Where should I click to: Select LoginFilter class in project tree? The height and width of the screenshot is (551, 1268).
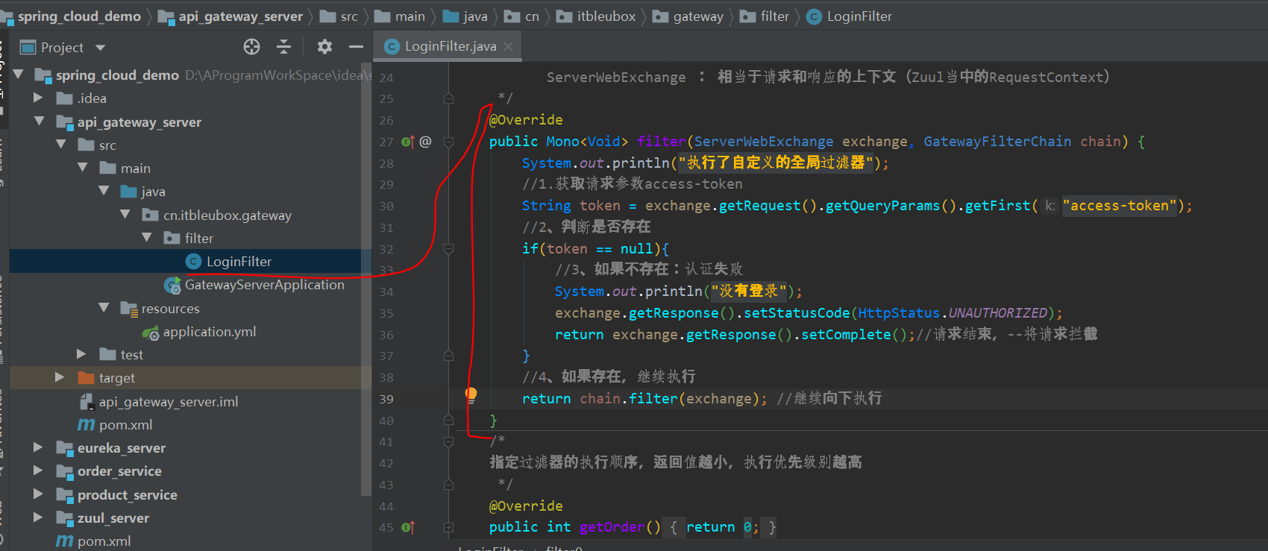239,261
